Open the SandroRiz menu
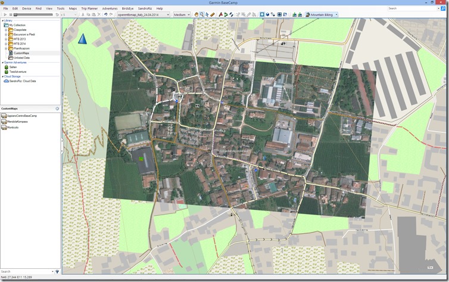This screenshot has width=449, height=282. pyautogui.click(x=145, y=8)
